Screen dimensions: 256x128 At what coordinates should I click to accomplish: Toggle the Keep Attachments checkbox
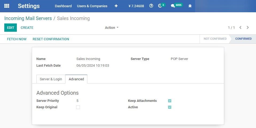coord(170,101)
